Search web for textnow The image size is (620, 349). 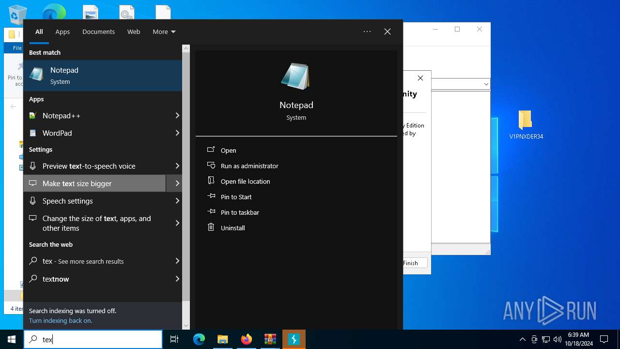94,279
